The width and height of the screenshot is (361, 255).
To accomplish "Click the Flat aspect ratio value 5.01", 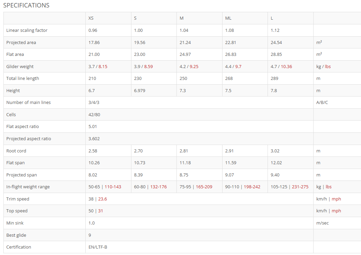I will click(93, 127).
